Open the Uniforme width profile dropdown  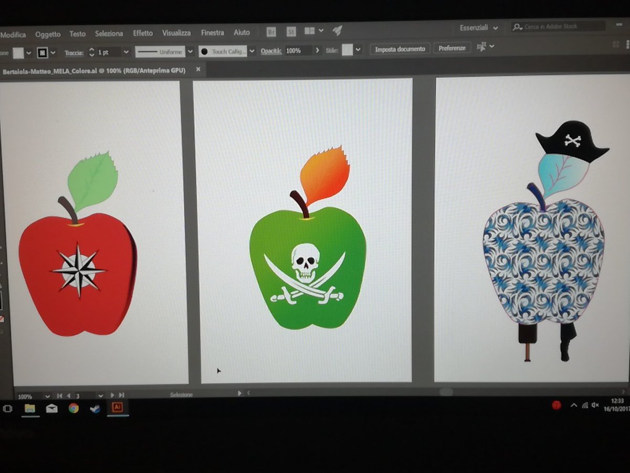[x=190, y=52]
